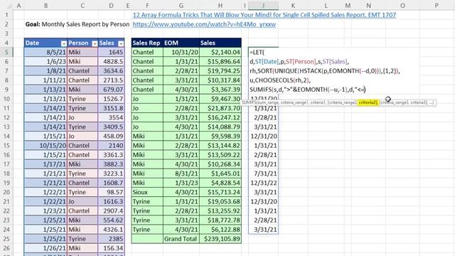Click the =LET( line in formula editor
Image resolution: width=455 pixels, height=256 pixels.
click(257, 53)
